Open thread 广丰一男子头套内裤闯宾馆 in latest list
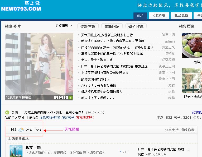This screenshot has width=202, height=157. coord(114,66)
